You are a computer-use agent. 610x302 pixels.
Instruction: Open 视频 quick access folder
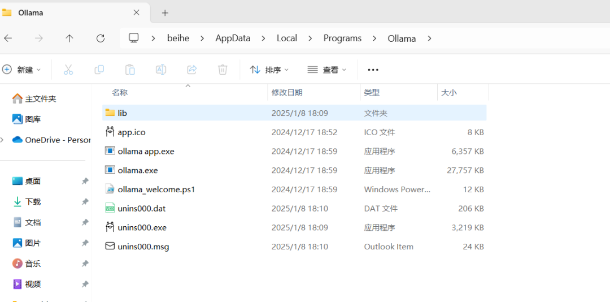[27, 284]
